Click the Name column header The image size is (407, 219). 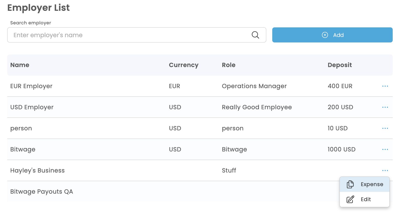point(20,65)
